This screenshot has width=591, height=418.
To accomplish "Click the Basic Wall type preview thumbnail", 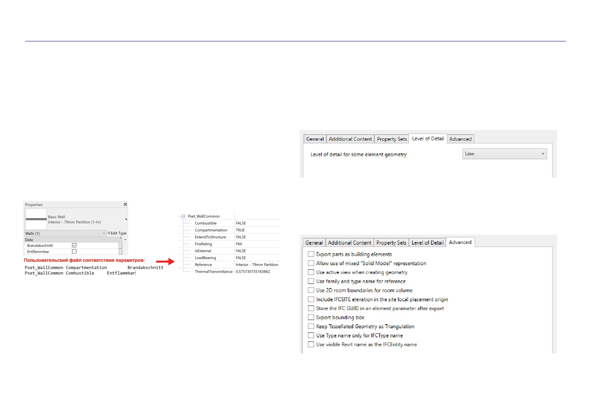I will [36, 219].
